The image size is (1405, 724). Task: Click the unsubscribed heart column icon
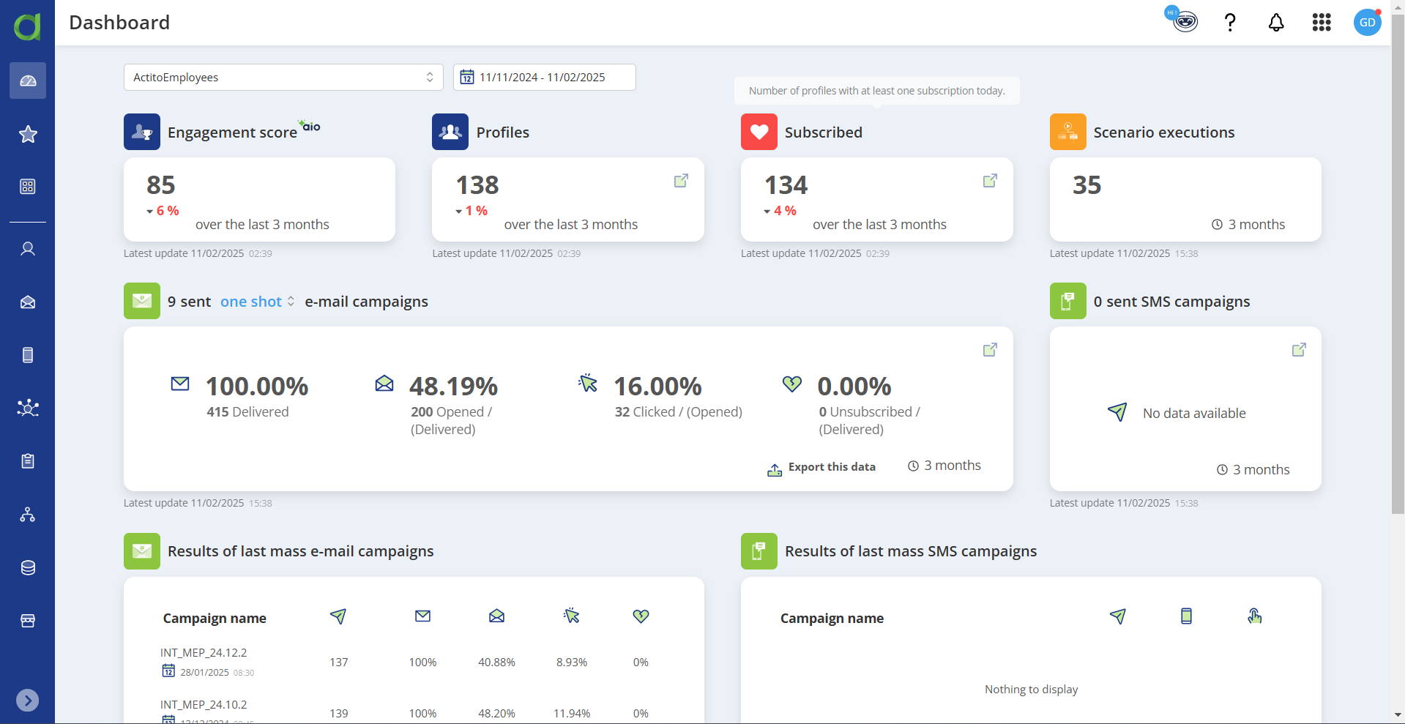pos(641,616)
